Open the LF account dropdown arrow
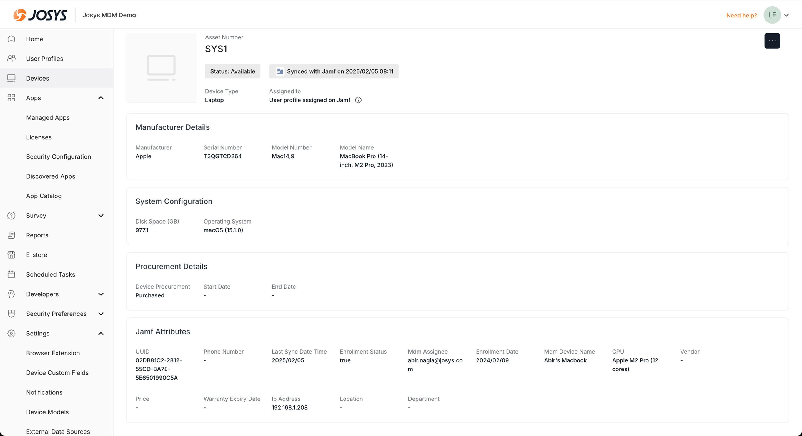Image resolution: width=802 pixels, height=436 pixels. [x=786, y=15]
